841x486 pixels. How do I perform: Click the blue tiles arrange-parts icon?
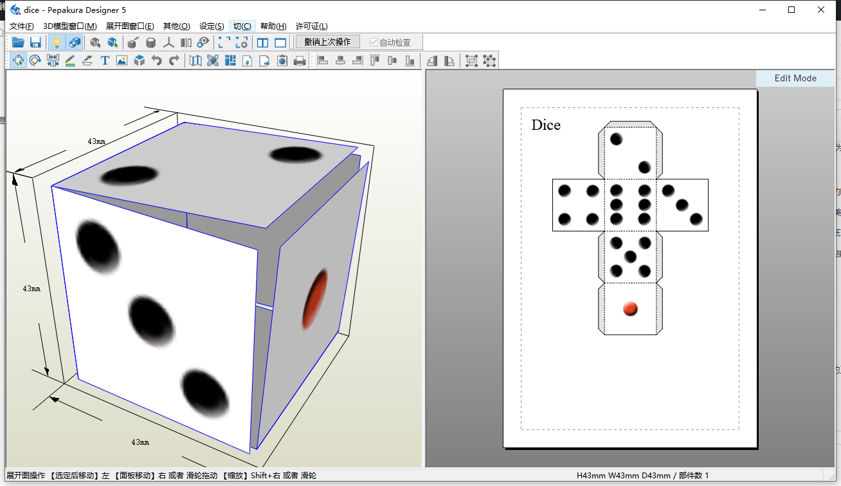click(230, 60)
